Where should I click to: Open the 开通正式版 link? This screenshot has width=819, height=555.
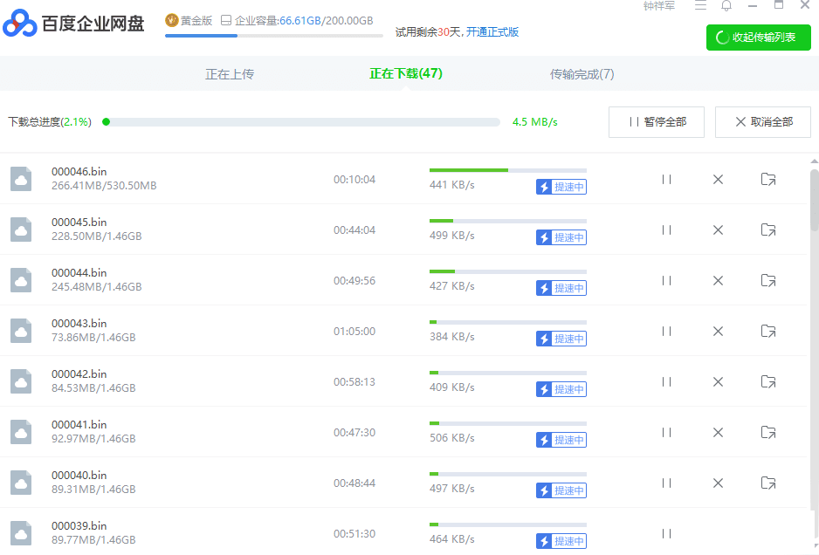[x=492, y=32]
